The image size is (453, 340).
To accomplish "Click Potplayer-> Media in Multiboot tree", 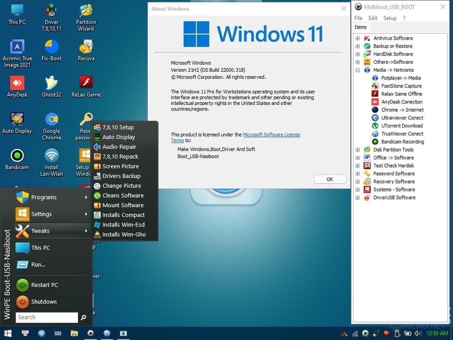I will point(401,78).
